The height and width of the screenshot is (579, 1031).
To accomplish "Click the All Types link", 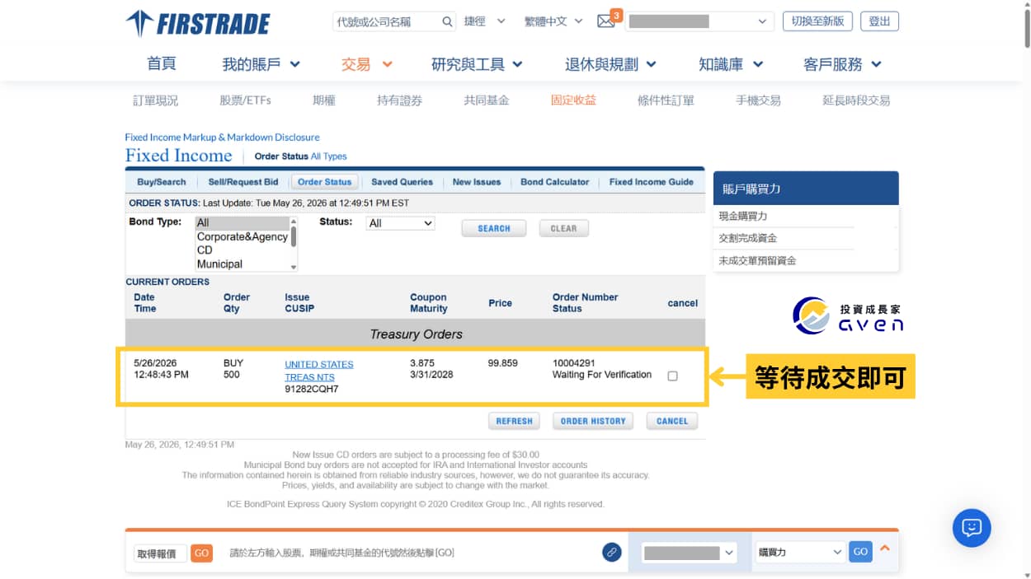I will click(329, 156).
